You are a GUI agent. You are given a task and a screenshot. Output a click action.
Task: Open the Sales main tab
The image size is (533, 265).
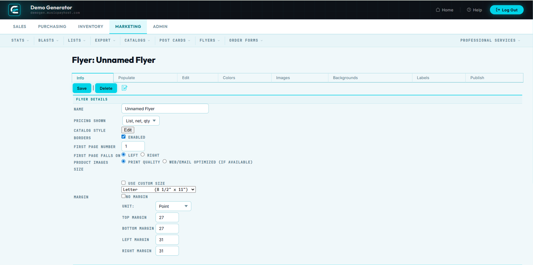tap(19, 26)
